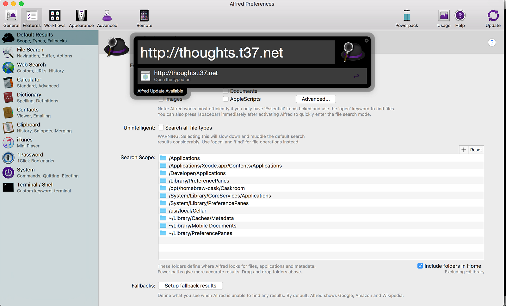Select Calculator in the sidebar
The width and height of the screenshot is (506, 306).
[49, 83]
